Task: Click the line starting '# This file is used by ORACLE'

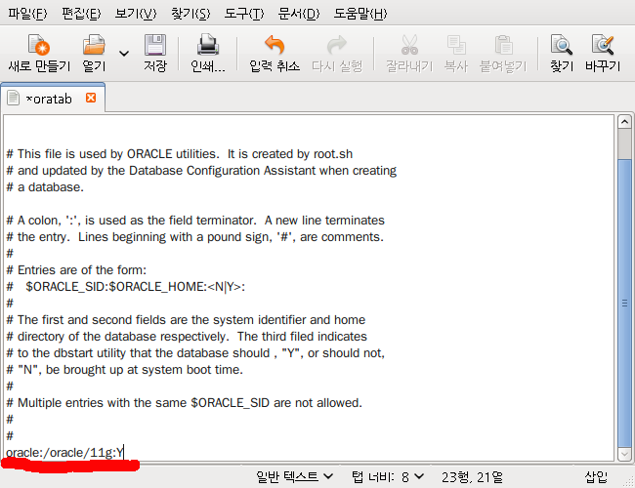Action: pos(180,154)
